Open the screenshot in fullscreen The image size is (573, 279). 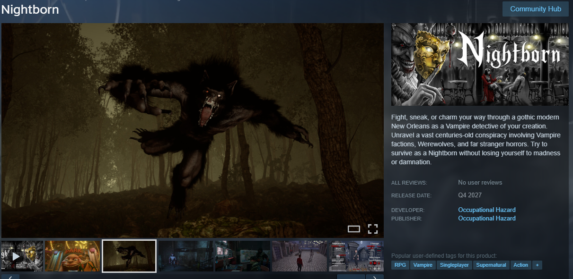click(x=373, y=229)
